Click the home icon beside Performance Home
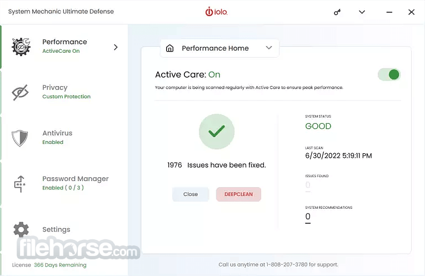 pos(169,48)
